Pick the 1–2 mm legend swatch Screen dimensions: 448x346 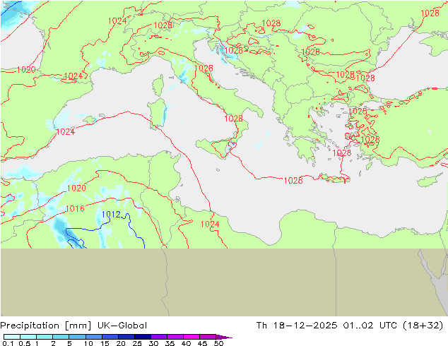[45, 337]
